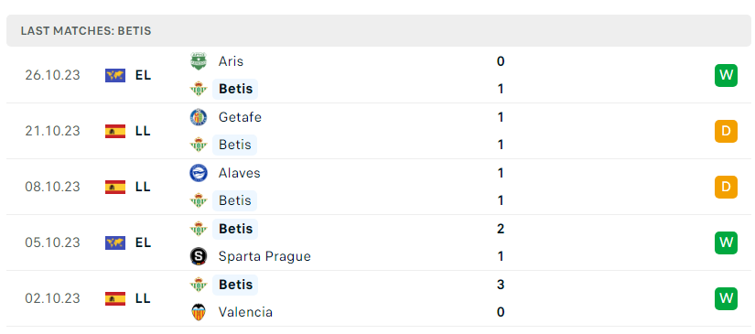Open the Valencia team link
755x334 pixels.
click(245, 312)
